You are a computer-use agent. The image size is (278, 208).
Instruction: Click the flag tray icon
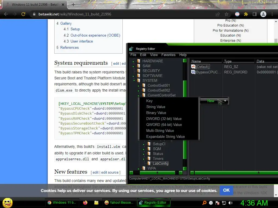[217, 203]
